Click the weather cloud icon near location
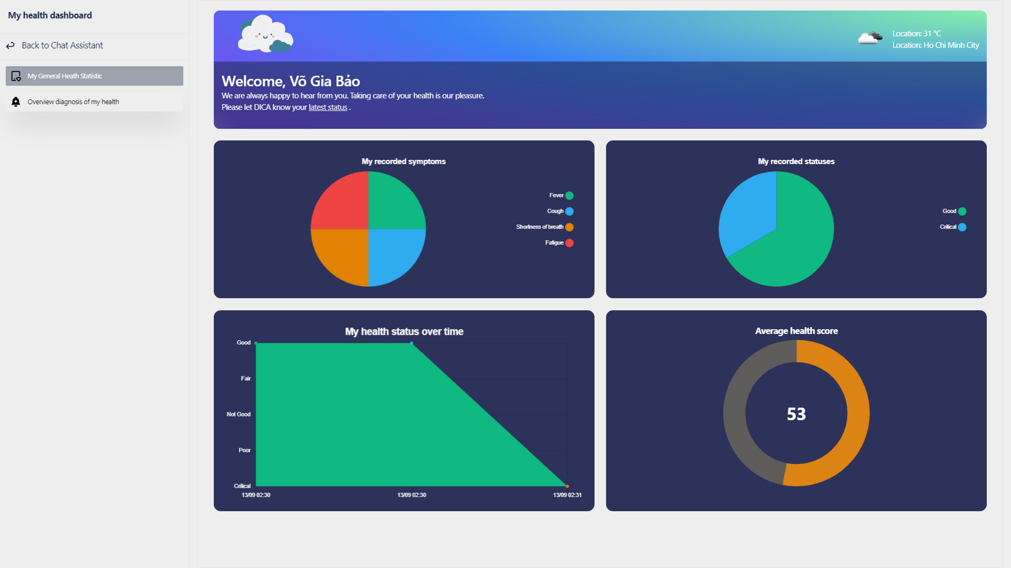 (870, 38)
